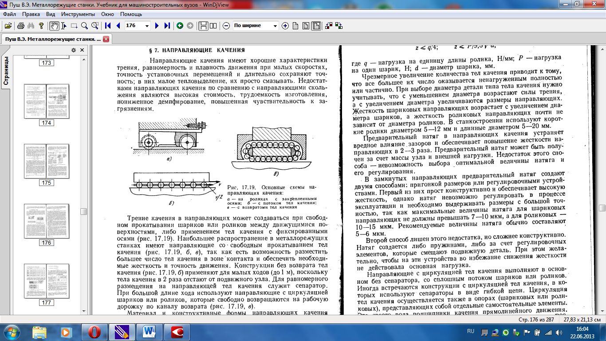Viewport: 606px width, 341px height.
Task: Rotate page right via toolbar icon
Action: tap(339, 26)
